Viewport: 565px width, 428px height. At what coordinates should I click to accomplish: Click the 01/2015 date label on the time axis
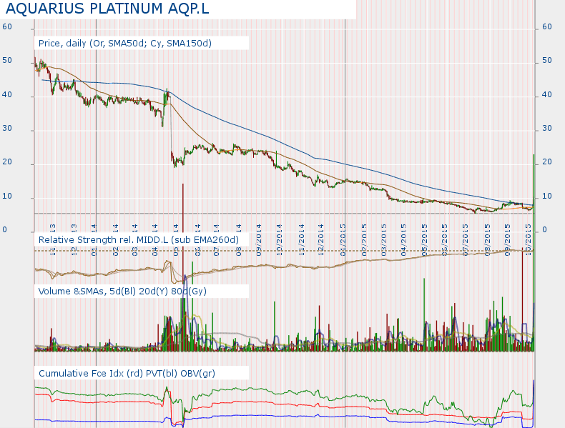click(343, 240)
